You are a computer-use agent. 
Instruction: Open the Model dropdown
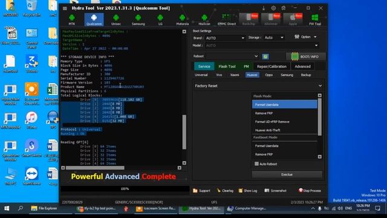(262, 45)
